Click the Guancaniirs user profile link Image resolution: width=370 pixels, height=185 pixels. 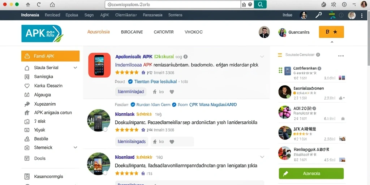tap(294, 32)
